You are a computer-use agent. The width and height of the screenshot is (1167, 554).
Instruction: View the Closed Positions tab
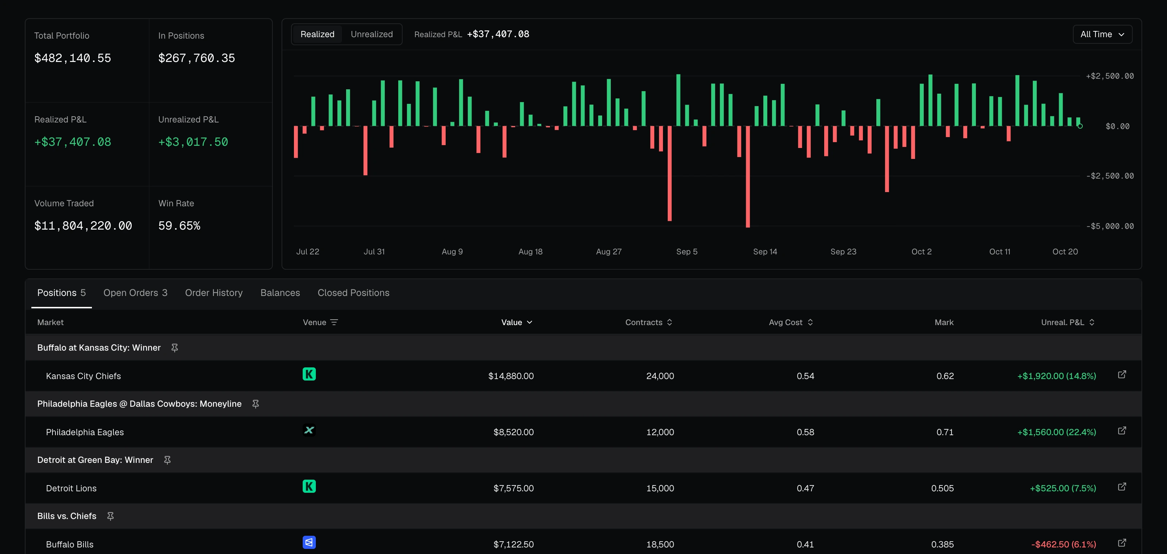click(x=353, y=293)
